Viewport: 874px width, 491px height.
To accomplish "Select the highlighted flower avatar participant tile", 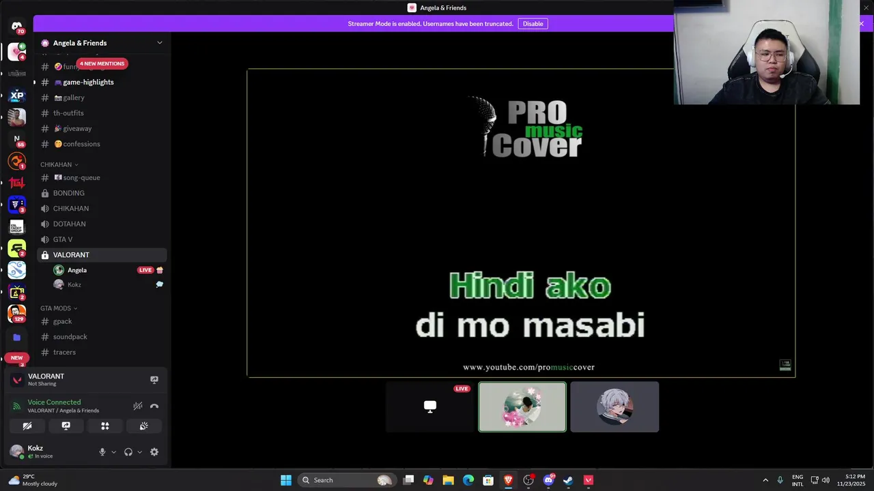I will click(522, 406).
